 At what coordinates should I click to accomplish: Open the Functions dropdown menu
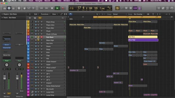(x=45, y=14)
